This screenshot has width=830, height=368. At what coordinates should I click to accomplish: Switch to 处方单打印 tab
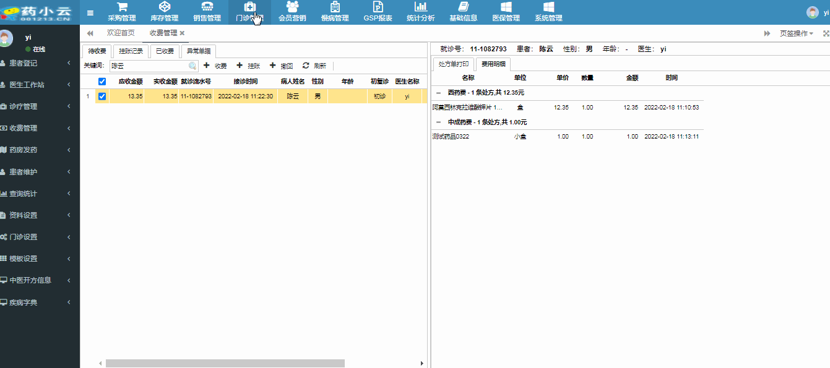click(x=454, y=64)
